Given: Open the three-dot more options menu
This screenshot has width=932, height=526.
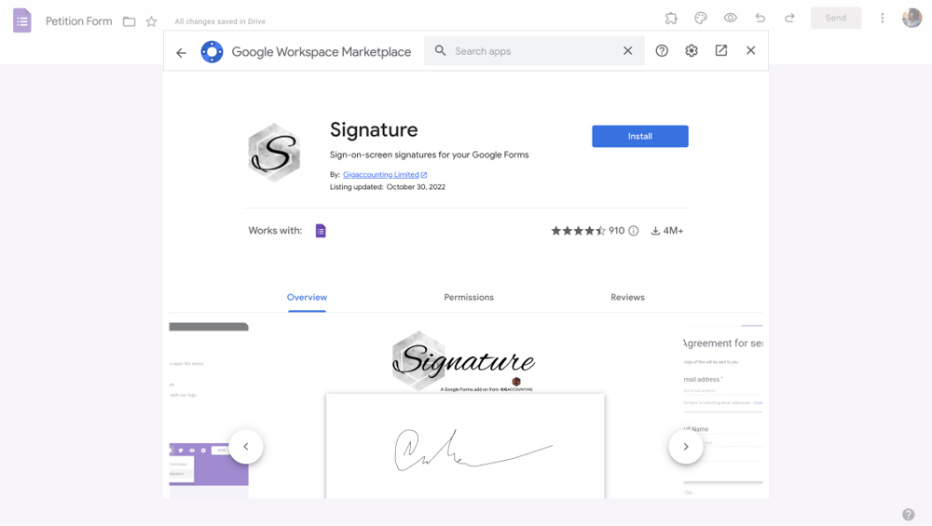Looking at the screenshot, I should [882, 18].
